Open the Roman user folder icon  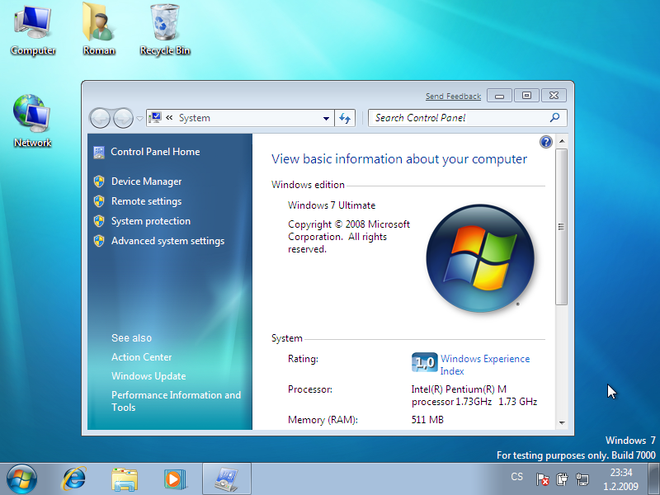point(98,30)
